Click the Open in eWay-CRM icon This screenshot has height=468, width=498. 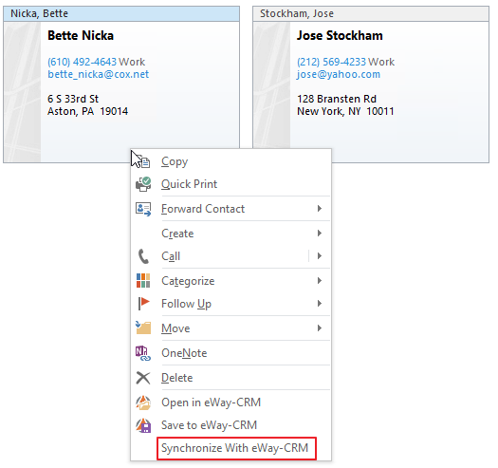pos(143,402)
